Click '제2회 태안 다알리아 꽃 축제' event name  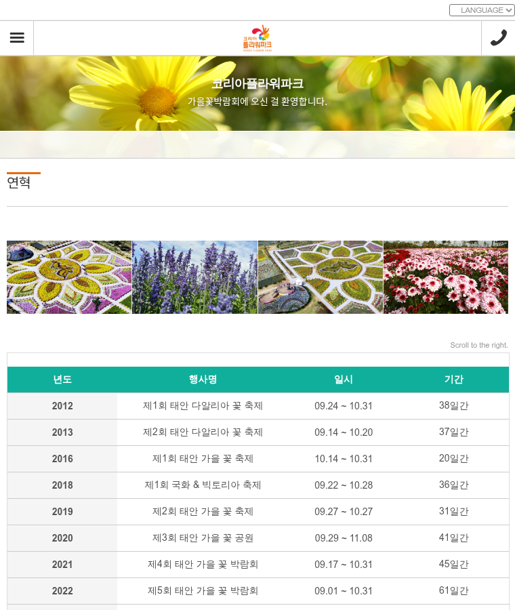(203, 432)
